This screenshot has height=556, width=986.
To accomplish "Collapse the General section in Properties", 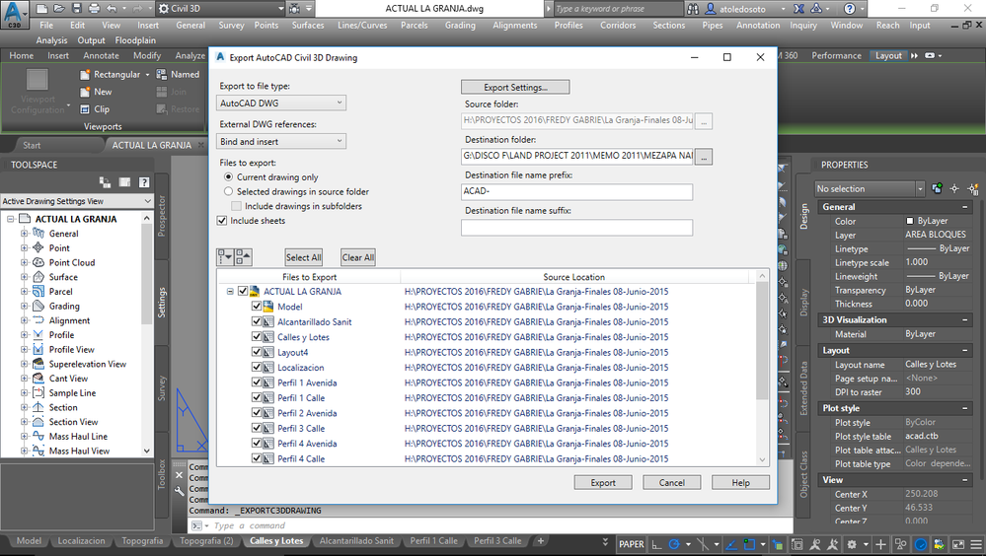I will [964, 207].
